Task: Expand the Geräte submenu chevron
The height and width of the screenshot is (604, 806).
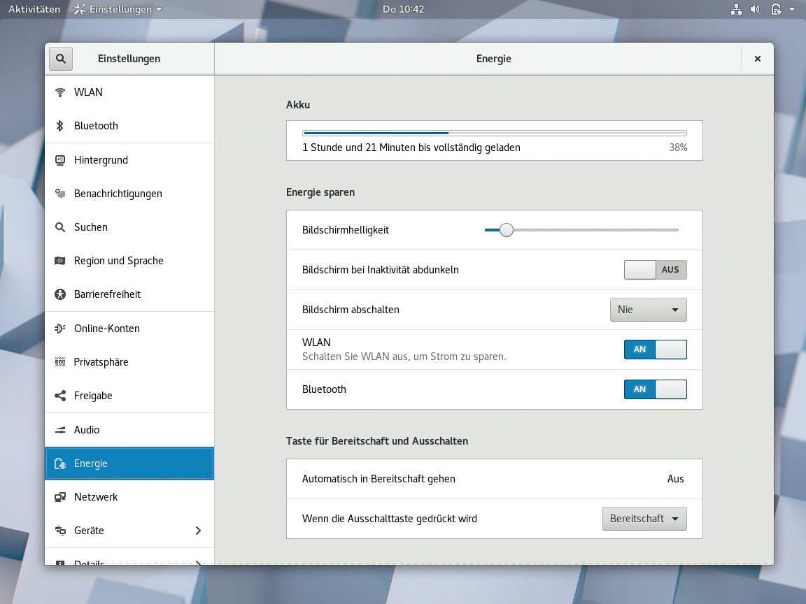Action: click(198, 531)
